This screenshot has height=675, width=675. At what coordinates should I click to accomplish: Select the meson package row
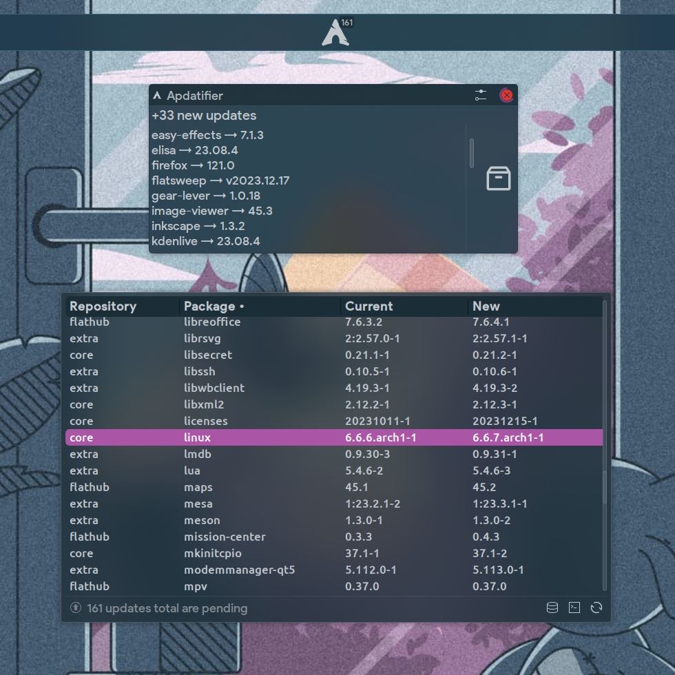point(334,520)
